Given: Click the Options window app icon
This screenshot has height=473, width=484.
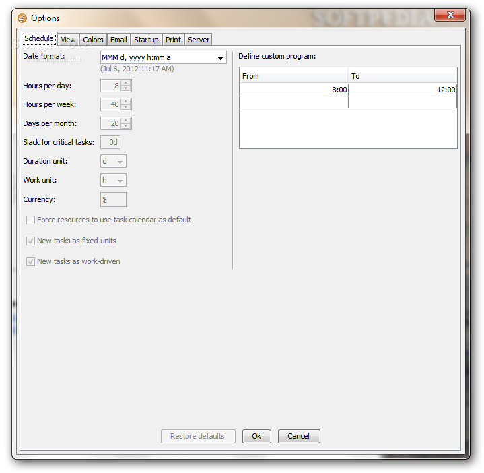Looking at the screenshot, I should (22, 18).
